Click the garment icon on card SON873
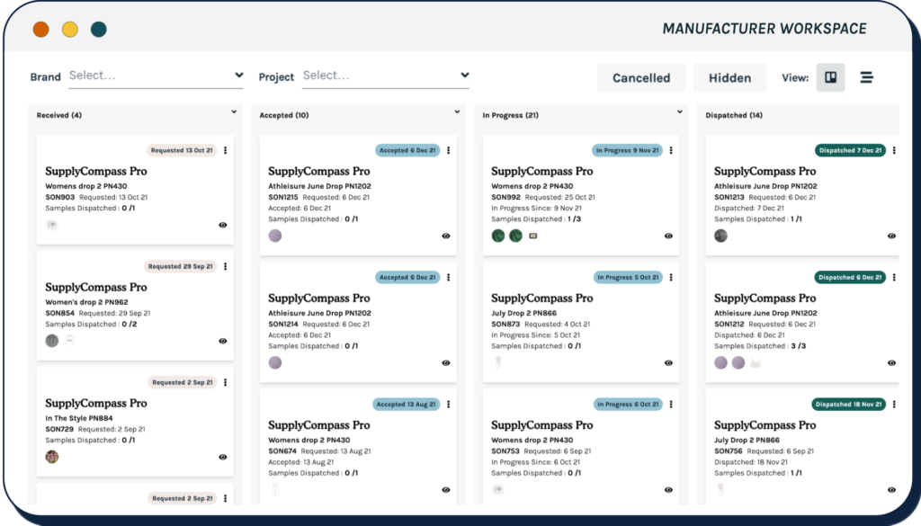The width and height of the screenshot is (921, 526). 498,362
